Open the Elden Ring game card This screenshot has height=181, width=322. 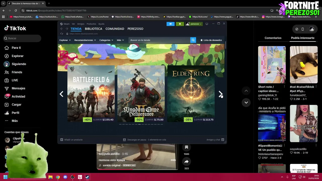[191, 94]
